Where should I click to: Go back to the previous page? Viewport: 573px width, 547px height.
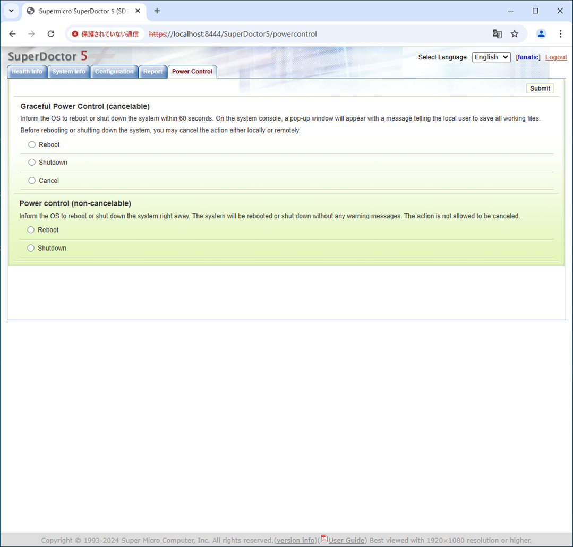pos(12,34)
